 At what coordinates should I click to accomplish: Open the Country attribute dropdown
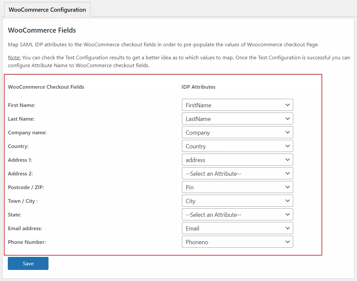click(x=238, y=146)
